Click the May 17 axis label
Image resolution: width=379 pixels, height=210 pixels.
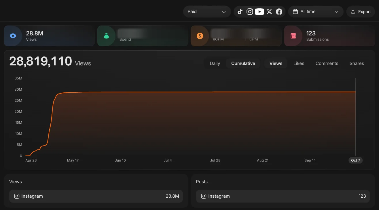(73, 160)
